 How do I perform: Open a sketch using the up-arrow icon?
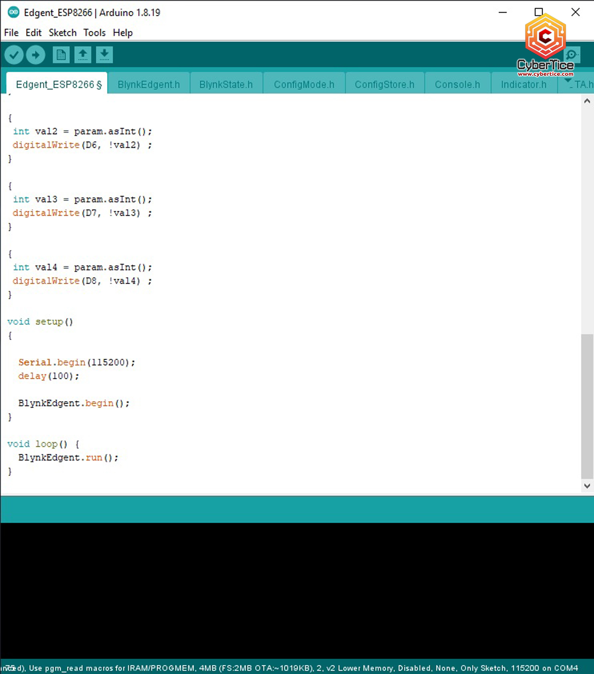click(83, 55)
